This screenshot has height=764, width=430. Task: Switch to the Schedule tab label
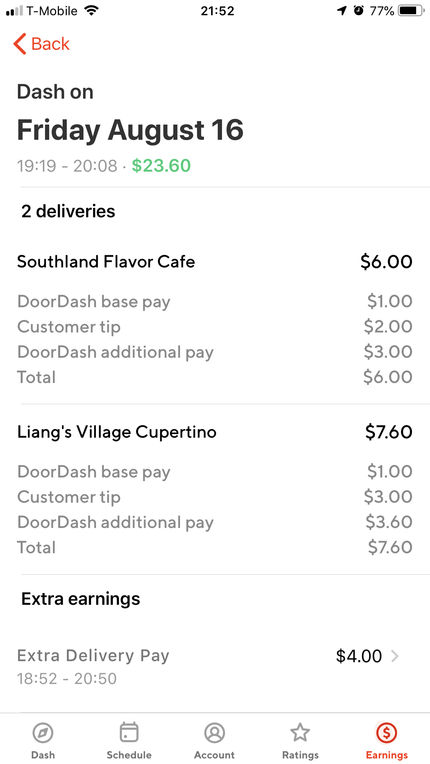pyautogui.click(x=129, y=755)
